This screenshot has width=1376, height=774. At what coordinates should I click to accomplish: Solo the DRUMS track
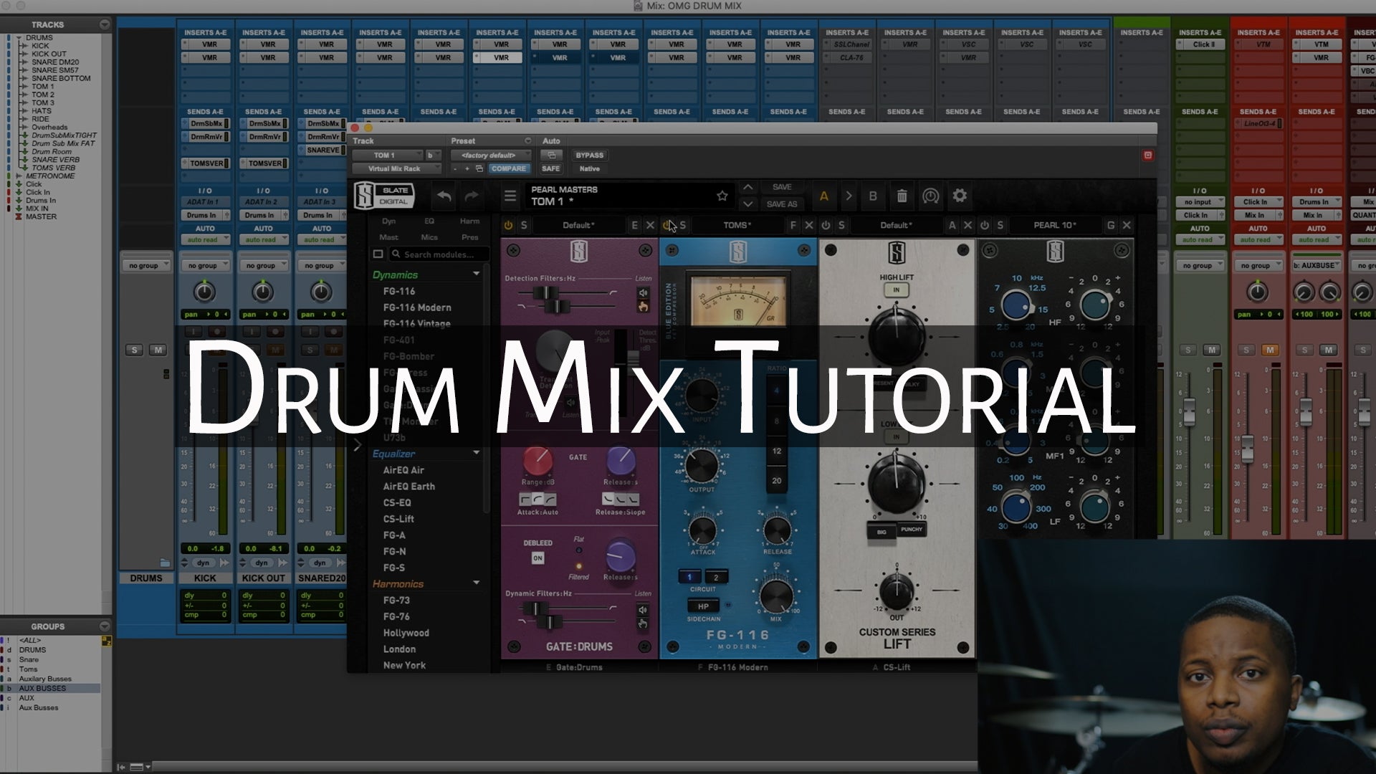pyautogui.click(x=135, y=350)
